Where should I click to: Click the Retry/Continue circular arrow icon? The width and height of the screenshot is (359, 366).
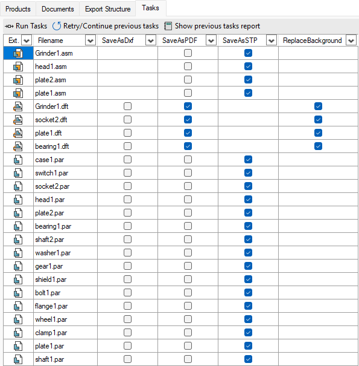(57, 26)
